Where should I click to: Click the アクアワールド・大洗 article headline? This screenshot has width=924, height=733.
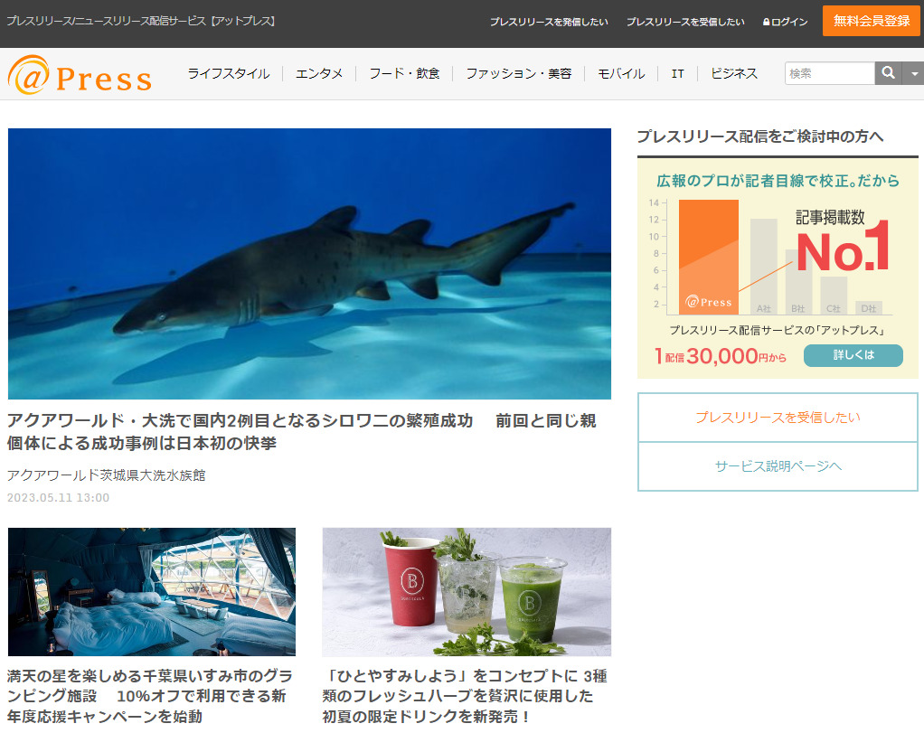302,431
